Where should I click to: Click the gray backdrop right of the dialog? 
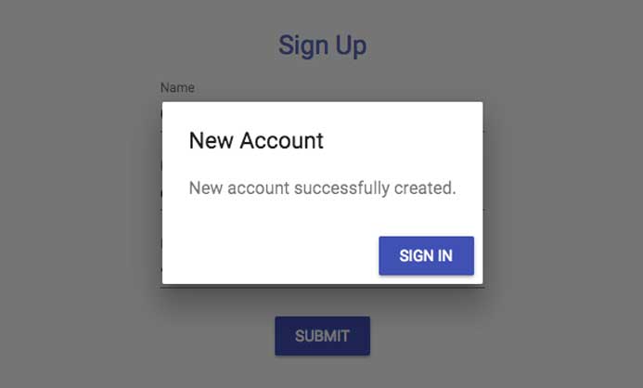pyautogui.click(x=562, y=193)
